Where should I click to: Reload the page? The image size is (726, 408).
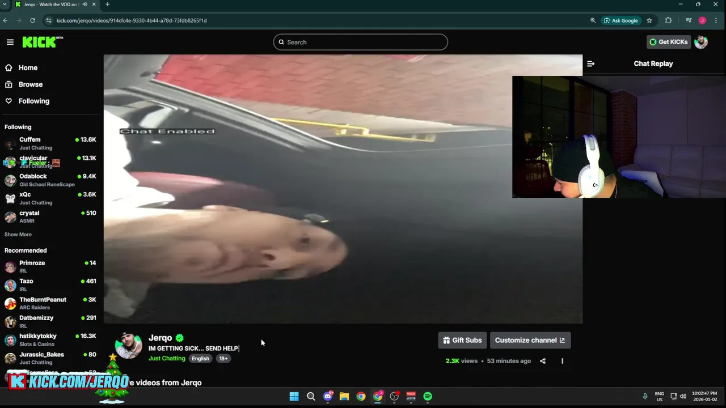(32, 20)
